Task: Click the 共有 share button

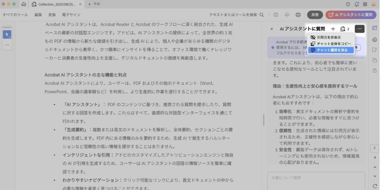Action: tap(315, 15)
